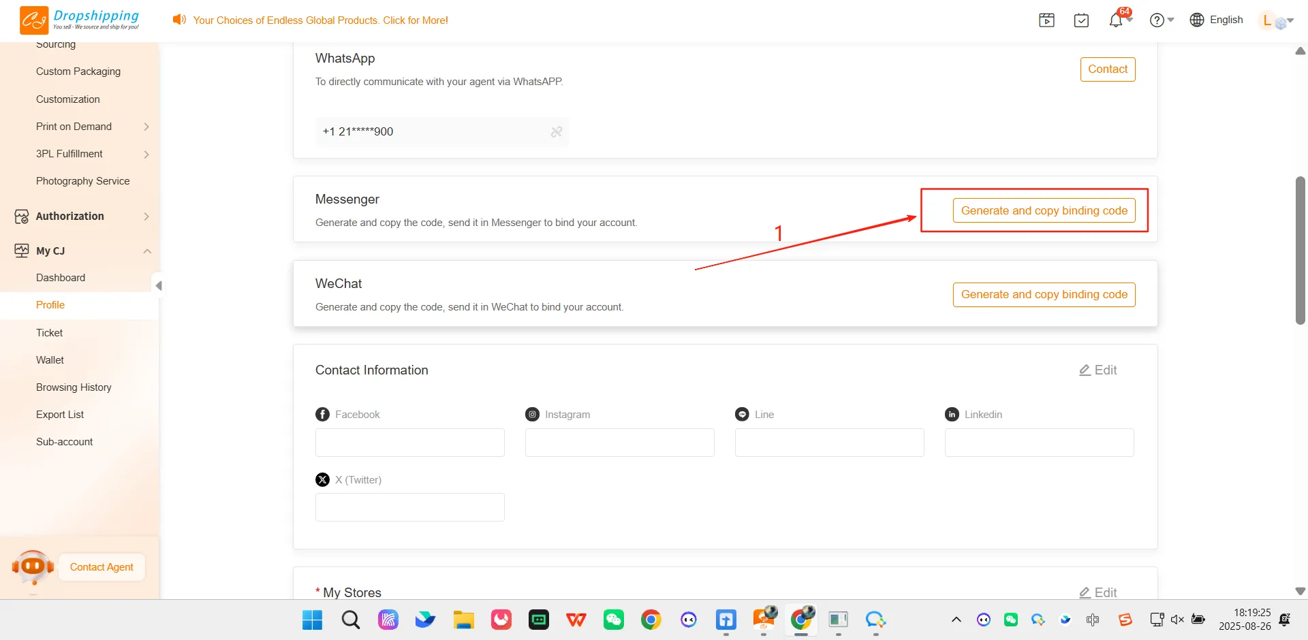Open the English language dropdown
Image resolution: width=1308 pixels, height=640 pixels.
click(1217, 20)
